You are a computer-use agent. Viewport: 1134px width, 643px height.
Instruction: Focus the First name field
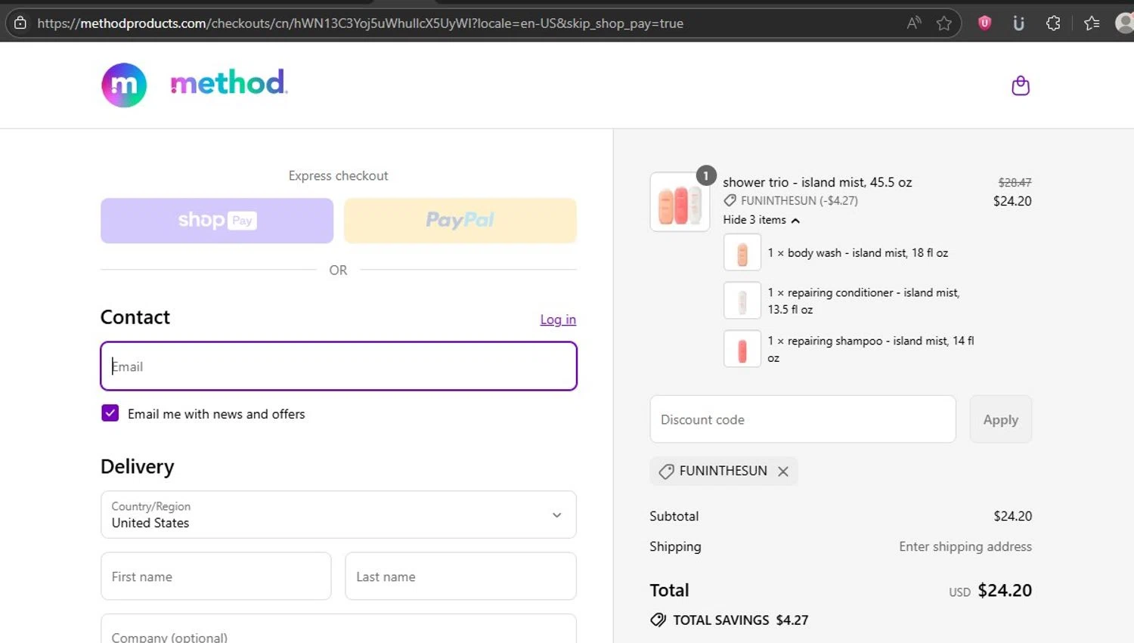point(216,577)
